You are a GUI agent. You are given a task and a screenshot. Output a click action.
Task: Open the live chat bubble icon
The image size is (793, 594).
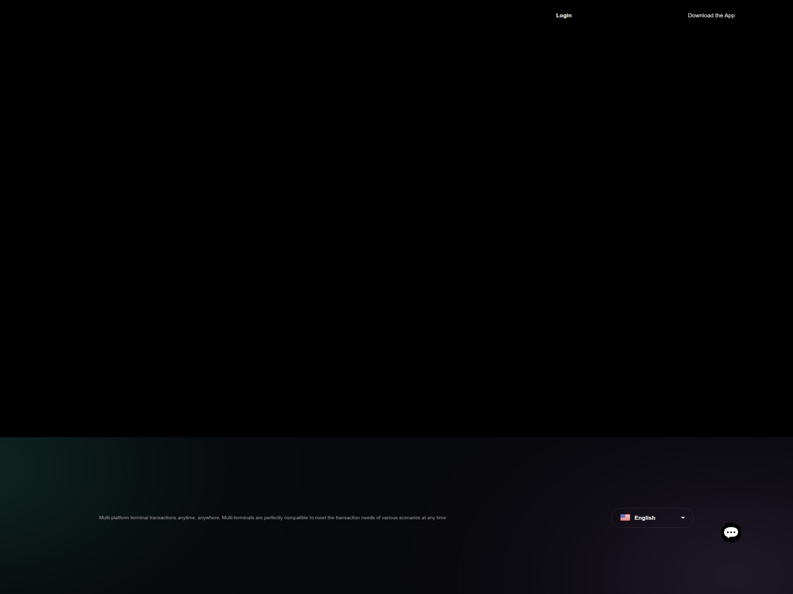[731, 533]
